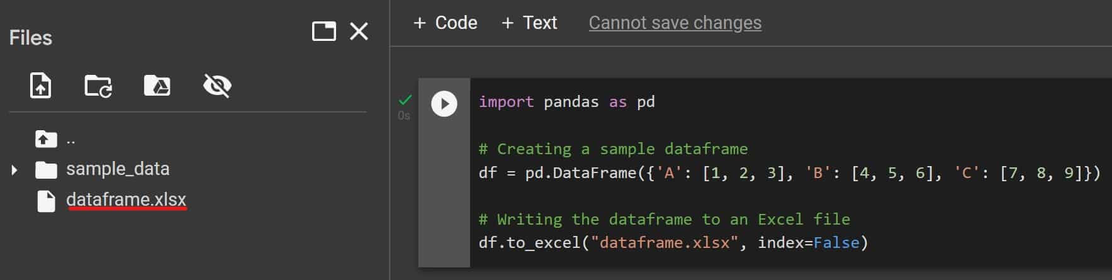The height and width of the screenshot is (280, 1112).
Task: Click the df.to_excel code line
Action: point(673,242)
